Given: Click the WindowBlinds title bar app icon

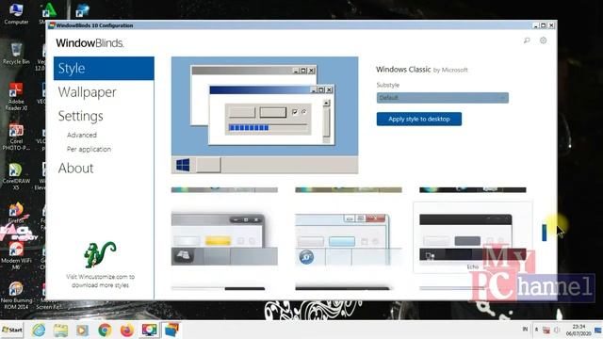Looking at the screenshot, I should click(52, 25).
